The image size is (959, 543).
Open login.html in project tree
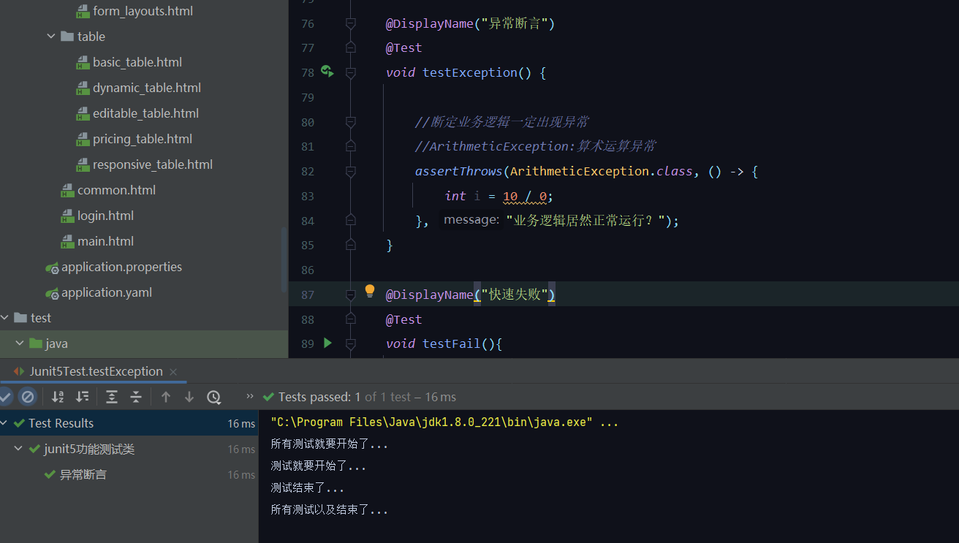[x=105, y=216]
